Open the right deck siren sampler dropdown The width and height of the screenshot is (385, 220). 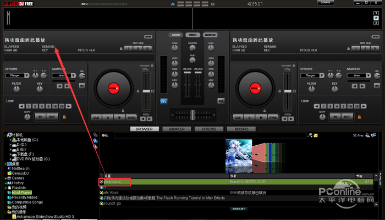tap(369, 75)
